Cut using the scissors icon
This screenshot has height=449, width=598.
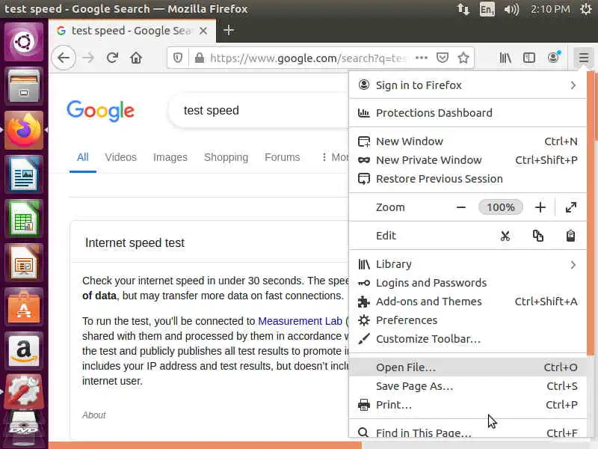[x=505, y=236]
